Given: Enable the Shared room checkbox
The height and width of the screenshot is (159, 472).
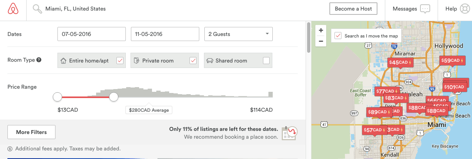Looking at the screenshot, I should 266,61.
